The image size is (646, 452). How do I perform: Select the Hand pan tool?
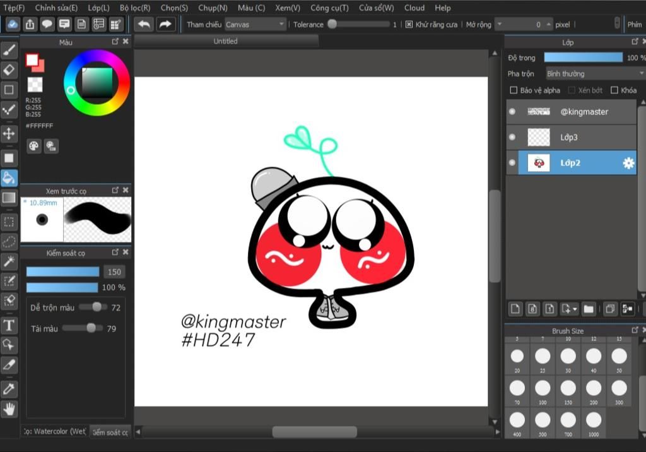pyautogui.click(x=9, y=408)
